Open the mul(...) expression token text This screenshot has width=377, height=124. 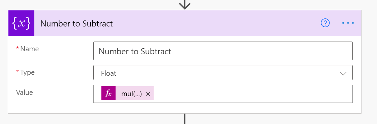[131, 94]
